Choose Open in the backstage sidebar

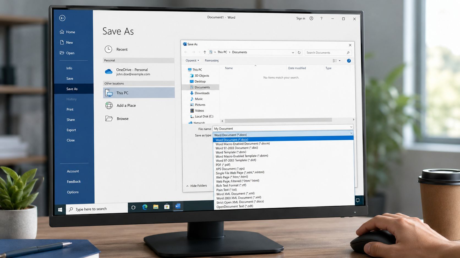click(67, 53)
